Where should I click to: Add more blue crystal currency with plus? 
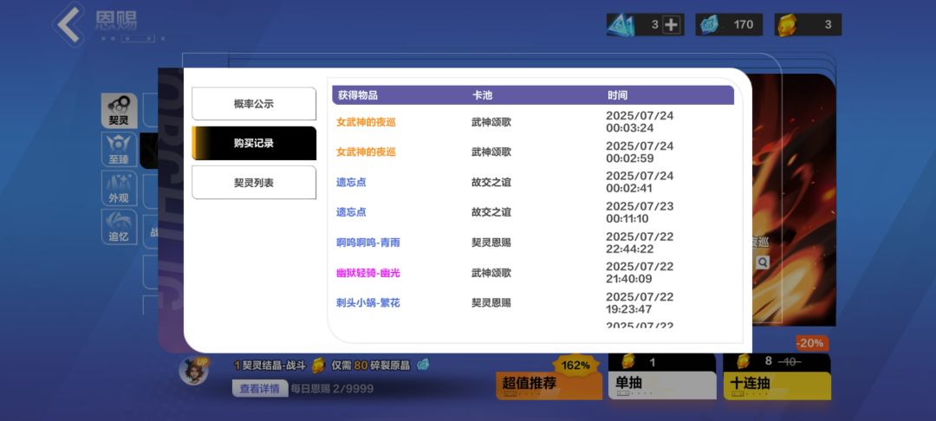point(672,24)
